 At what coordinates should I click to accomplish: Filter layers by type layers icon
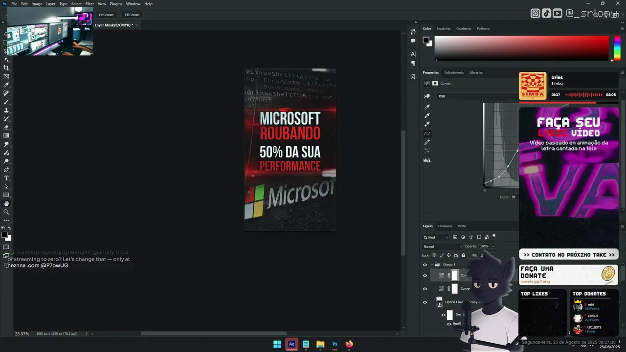pos(471,237)
